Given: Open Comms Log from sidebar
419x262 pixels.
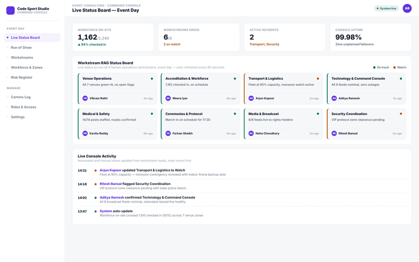Looking at the screenshot, I should 32,97.
